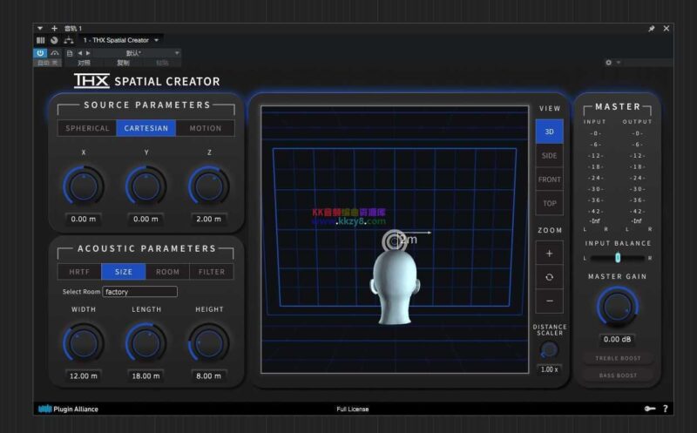Click the Height knob

pos(208,342)
